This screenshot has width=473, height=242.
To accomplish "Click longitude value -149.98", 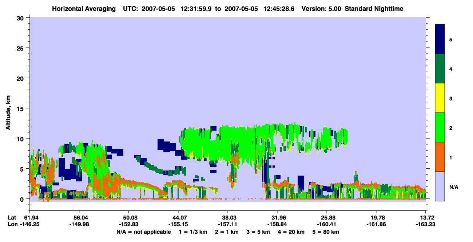I will (79, 224).
